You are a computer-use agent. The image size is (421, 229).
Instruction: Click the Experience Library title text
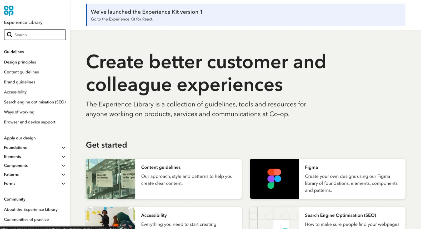click(23, 22)
